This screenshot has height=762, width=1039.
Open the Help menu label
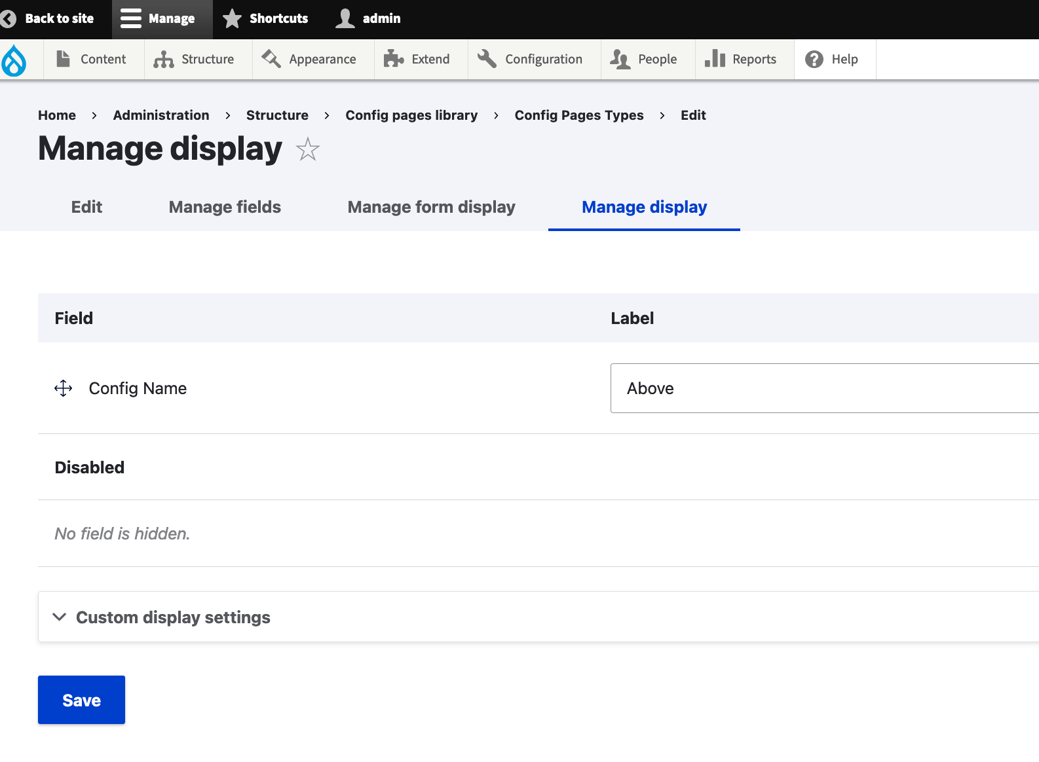pyautogui.click(x=844, y=59)
